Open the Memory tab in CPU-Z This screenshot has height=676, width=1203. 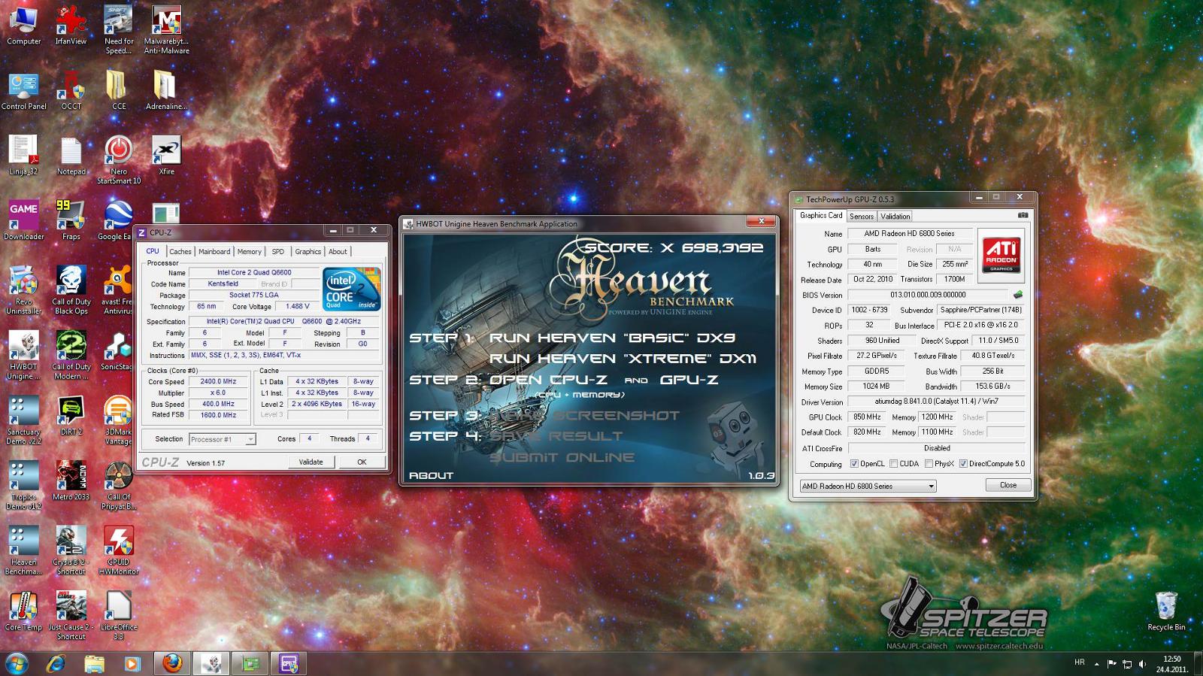click(250, 252)
